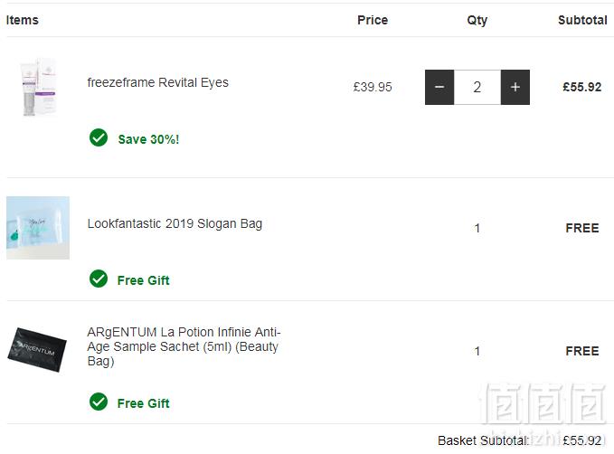Click the Items column header
The height and width of the screenshot is (454, 614).
(x=23, y=20)
